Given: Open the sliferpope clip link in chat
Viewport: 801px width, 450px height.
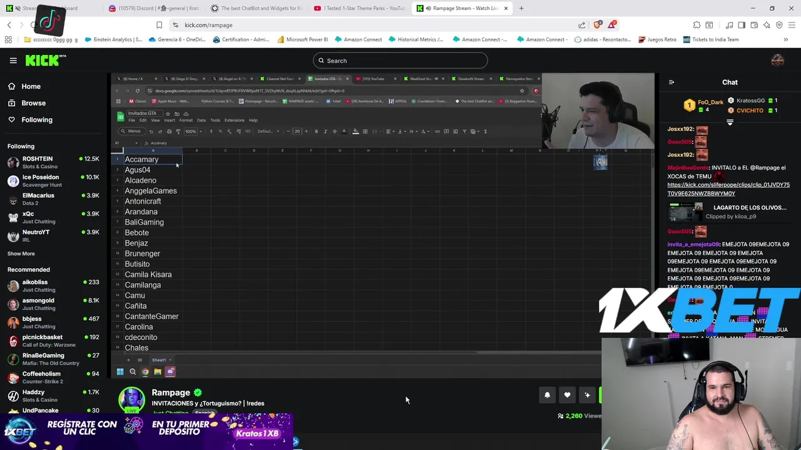Looking at the screenshot, I should [x=728, y=189].
